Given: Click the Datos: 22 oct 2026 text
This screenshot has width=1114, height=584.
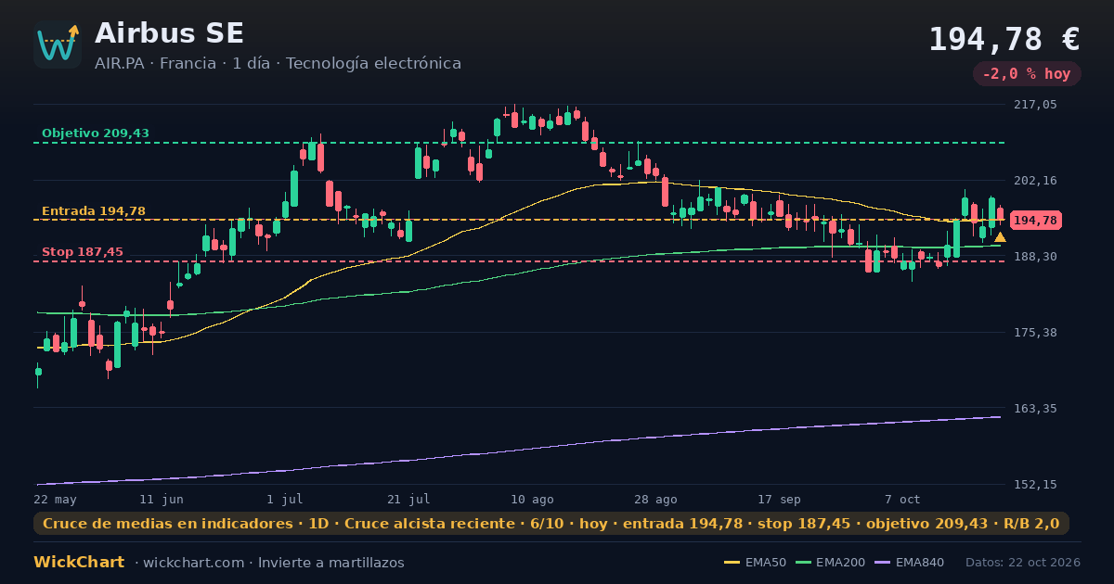Looking at the screenshot, I should 1023,563.
